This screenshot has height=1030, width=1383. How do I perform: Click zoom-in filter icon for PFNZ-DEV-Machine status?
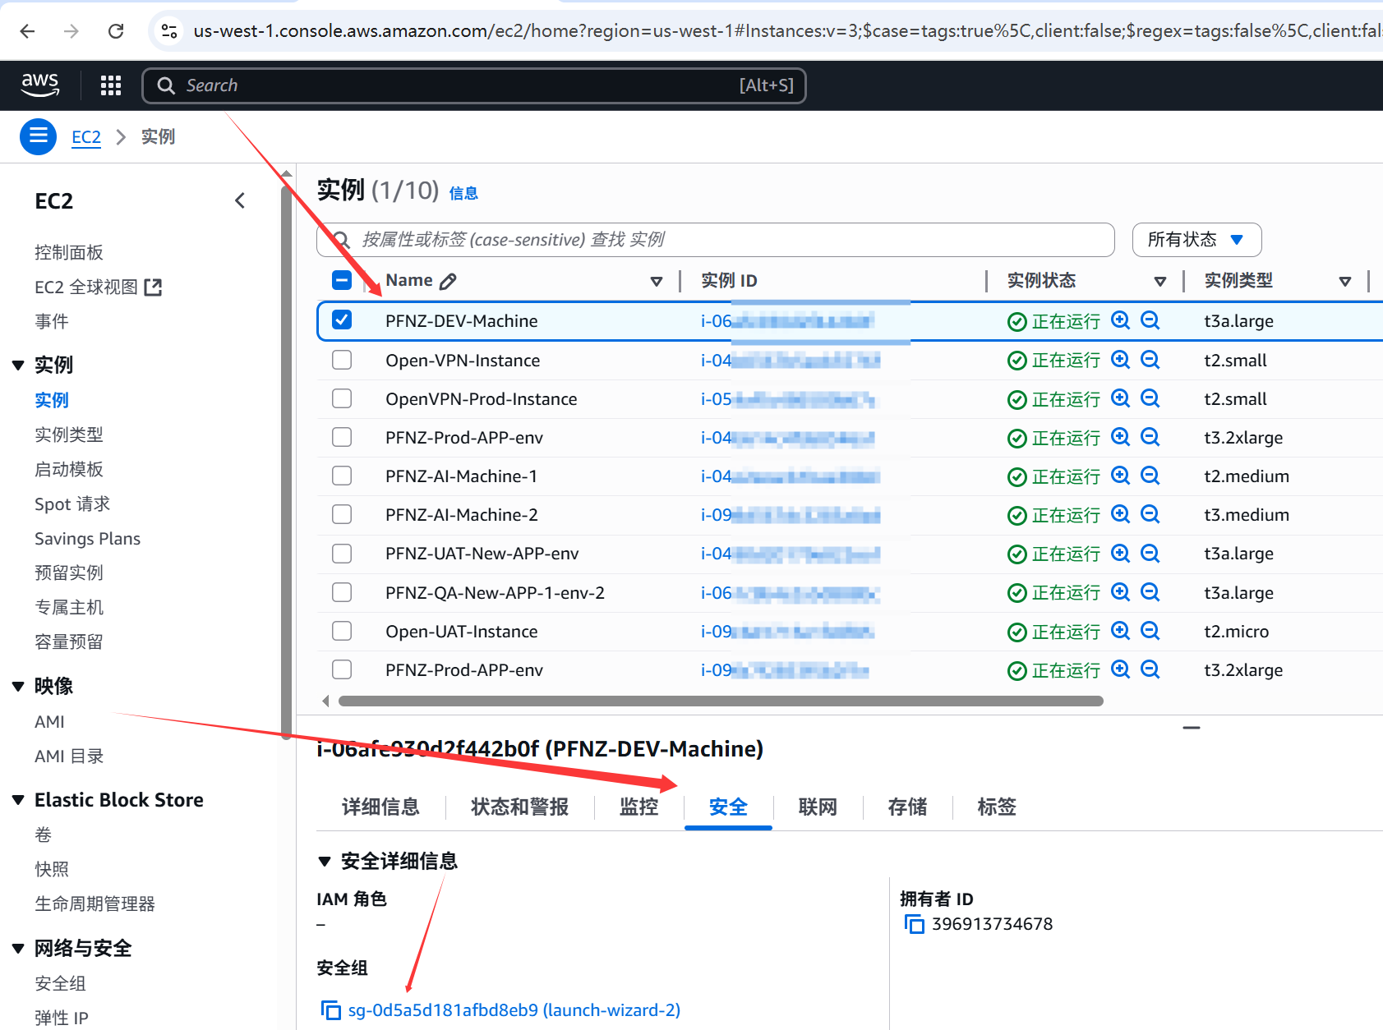point(1121,320)
